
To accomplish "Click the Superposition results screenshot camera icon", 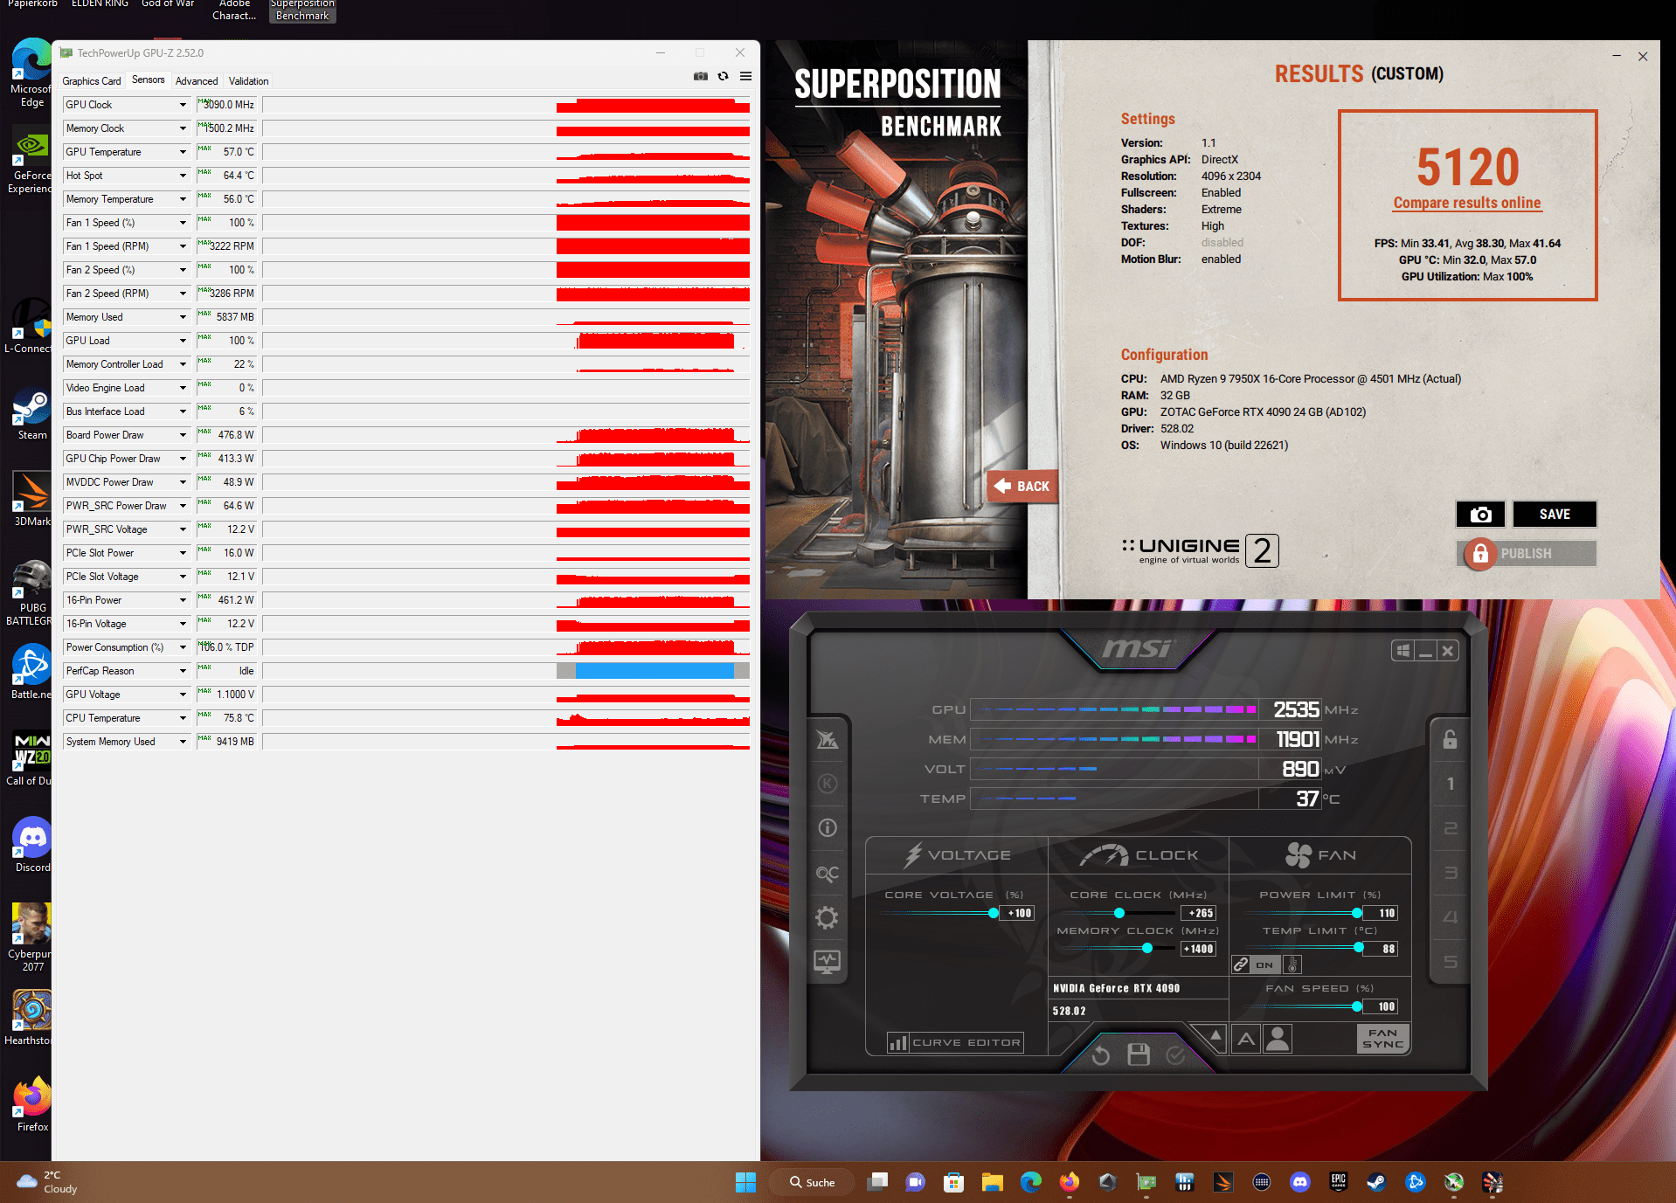I will [1480, 515].
